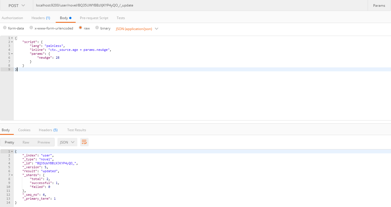Open the Pre-request Script tab

(94, 18)
